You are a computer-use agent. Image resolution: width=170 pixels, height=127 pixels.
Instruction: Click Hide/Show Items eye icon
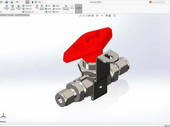coord(102,15)
